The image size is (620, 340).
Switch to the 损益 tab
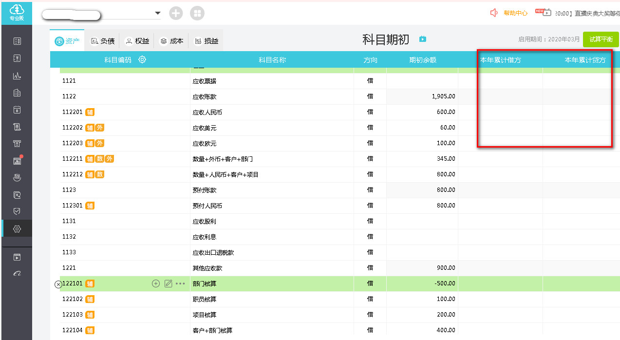207,41
